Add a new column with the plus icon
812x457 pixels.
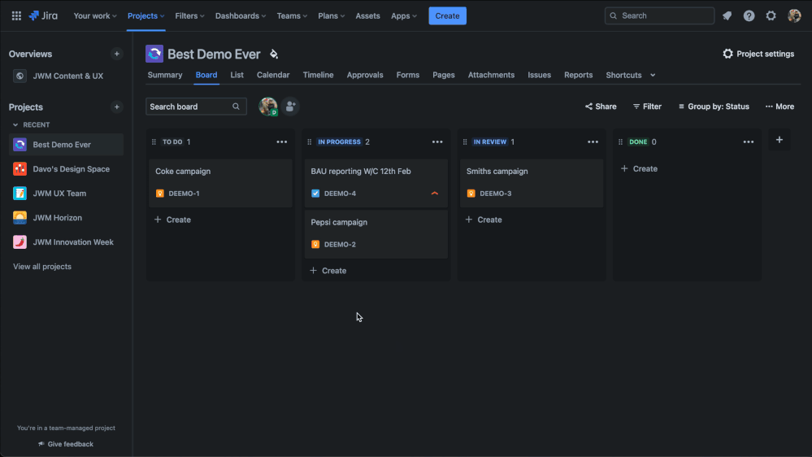[x=779, y=140]
